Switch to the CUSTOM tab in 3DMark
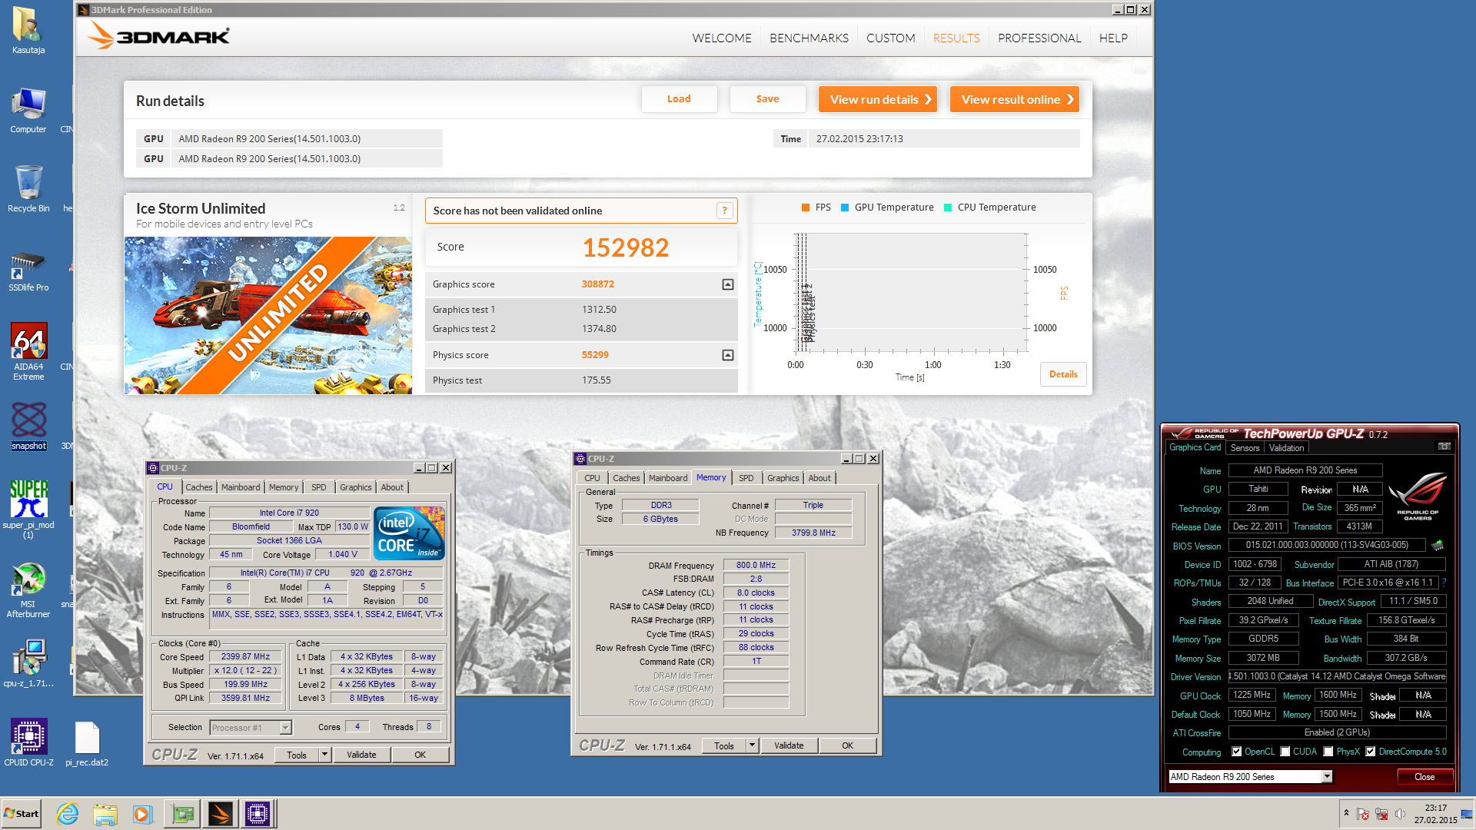The width and height of the screenshot is (1476, 830). pyautogui.click(x=890, y=38)
